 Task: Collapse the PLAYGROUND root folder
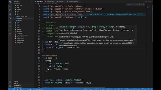click(17, 4)
